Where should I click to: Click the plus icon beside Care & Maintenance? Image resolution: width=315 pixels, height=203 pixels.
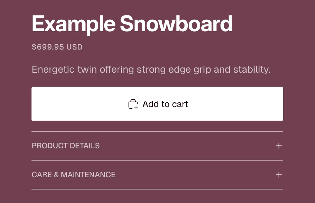click(279, 175)
